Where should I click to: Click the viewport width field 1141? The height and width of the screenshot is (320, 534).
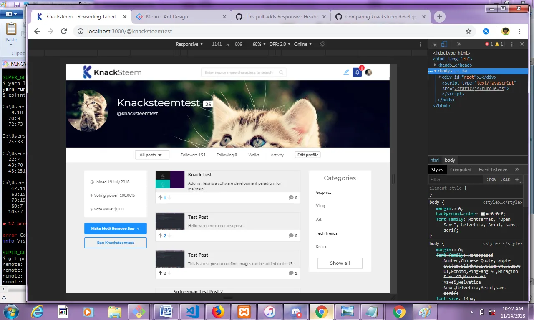[217, 44]
